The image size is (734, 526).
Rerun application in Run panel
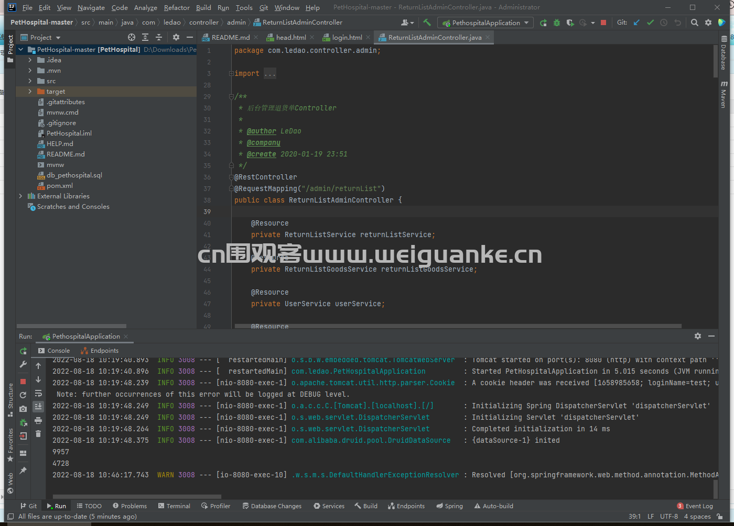tap(23, 351)
